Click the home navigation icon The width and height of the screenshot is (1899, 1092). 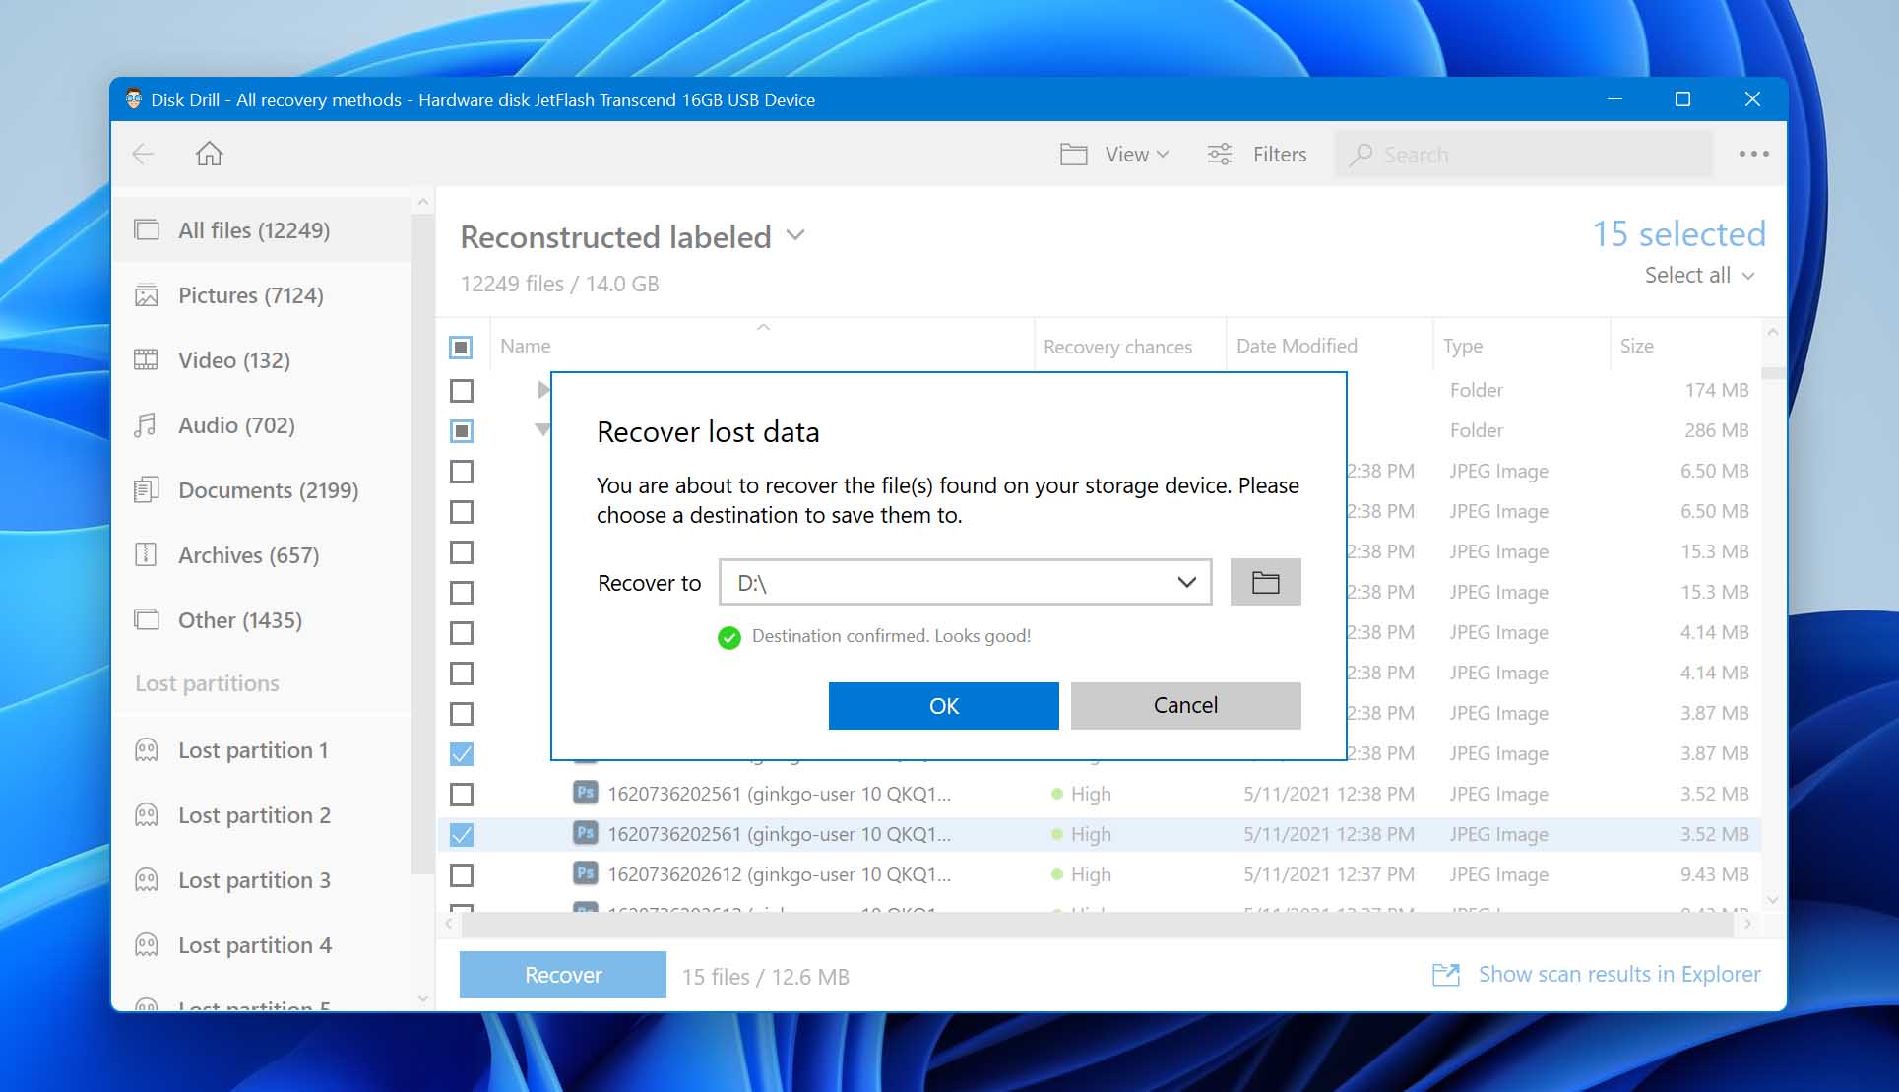pyautogui.click(x=208, y=154)
